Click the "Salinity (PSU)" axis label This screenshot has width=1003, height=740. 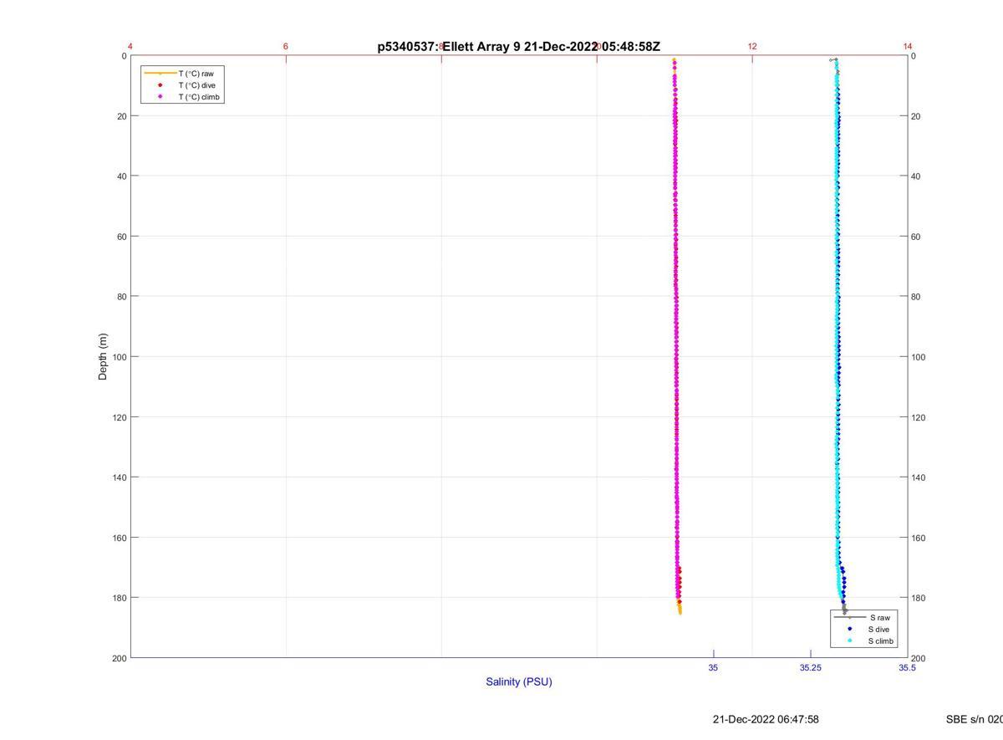pyautogui.click(x=519, y=681)
